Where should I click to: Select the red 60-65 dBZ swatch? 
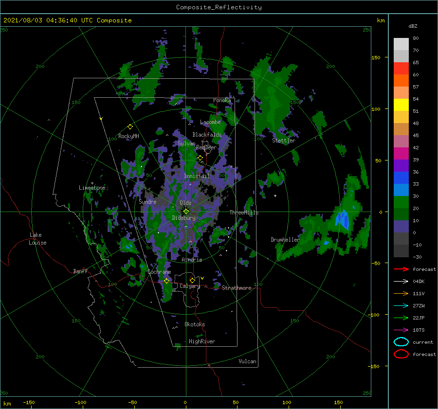[401, 69]
